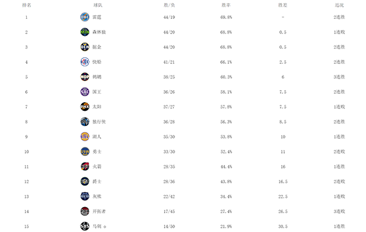
Task: Click the DEN Nuggets team logo
Action: coord(85,47)
